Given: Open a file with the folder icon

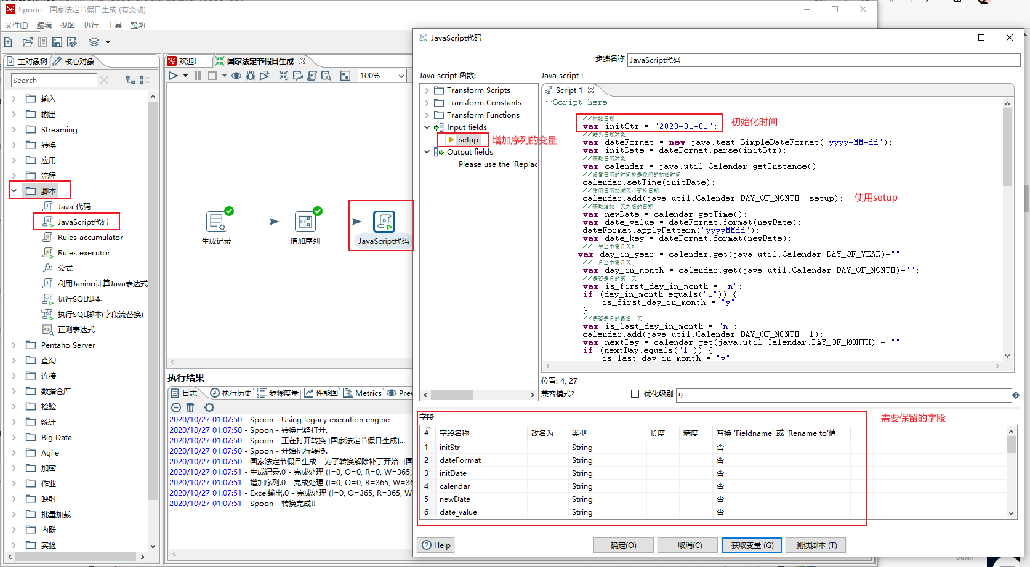Looking at the screenshot, I should [x=27, y=42].
